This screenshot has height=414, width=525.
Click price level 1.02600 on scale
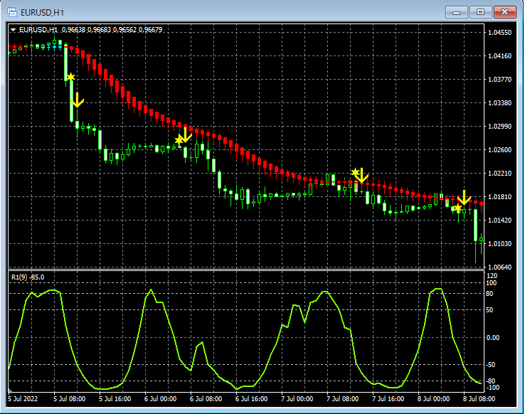pyautogui.click(x=500, y=149)
